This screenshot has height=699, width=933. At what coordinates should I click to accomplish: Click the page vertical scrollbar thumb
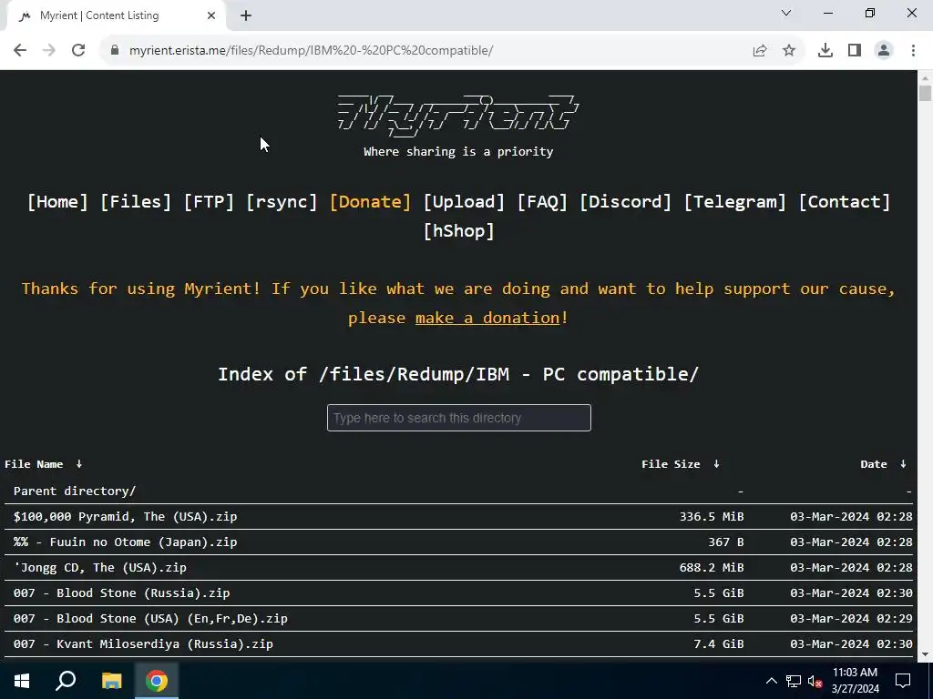(926, 94)
